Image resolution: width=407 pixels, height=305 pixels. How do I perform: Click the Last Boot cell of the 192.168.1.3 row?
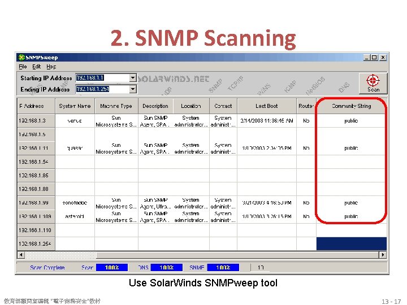267,121
